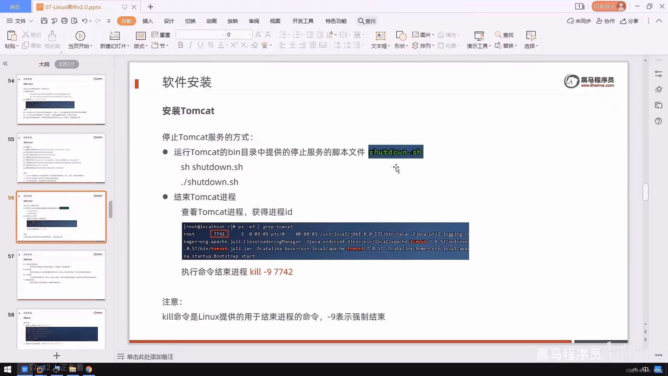
Task: Open the font name combo box
Action: (x=201, y=35)
